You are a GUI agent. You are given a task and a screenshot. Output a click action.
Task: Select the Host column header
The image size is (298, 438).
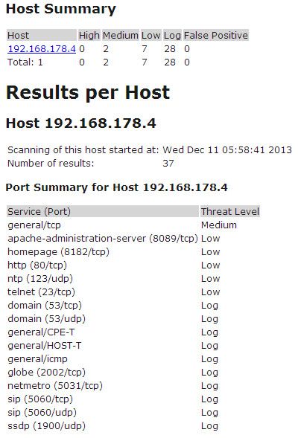pos(42,35)
